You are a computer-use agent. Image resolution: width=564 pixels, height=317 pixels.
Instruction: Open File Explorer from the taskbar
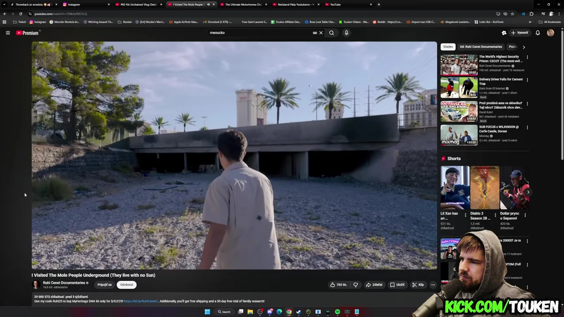[x=250, y=312]
